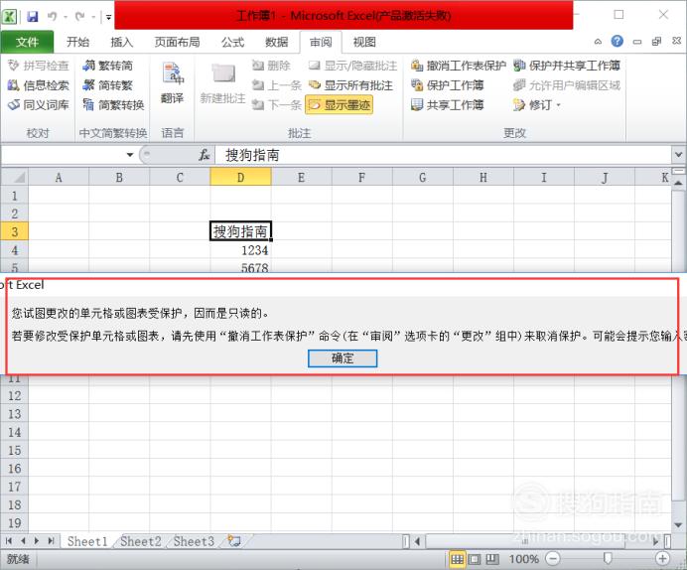Go to 上一条 previous comment
This screenshot has width=687, height=570.
click(x=277, y=85)
